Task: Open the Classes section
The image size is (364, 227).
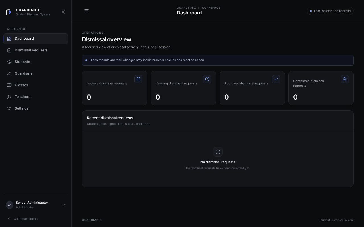Action: (36, 85)
